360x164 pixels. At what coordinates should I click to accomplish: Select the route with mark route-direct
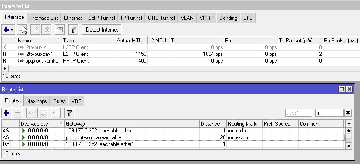click(173, 131)
